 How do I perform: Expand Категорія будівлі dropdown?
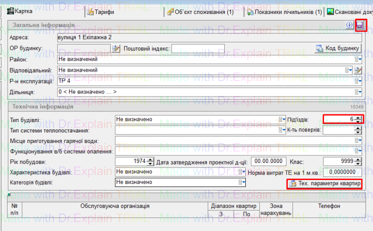click(x=241, y=182)
